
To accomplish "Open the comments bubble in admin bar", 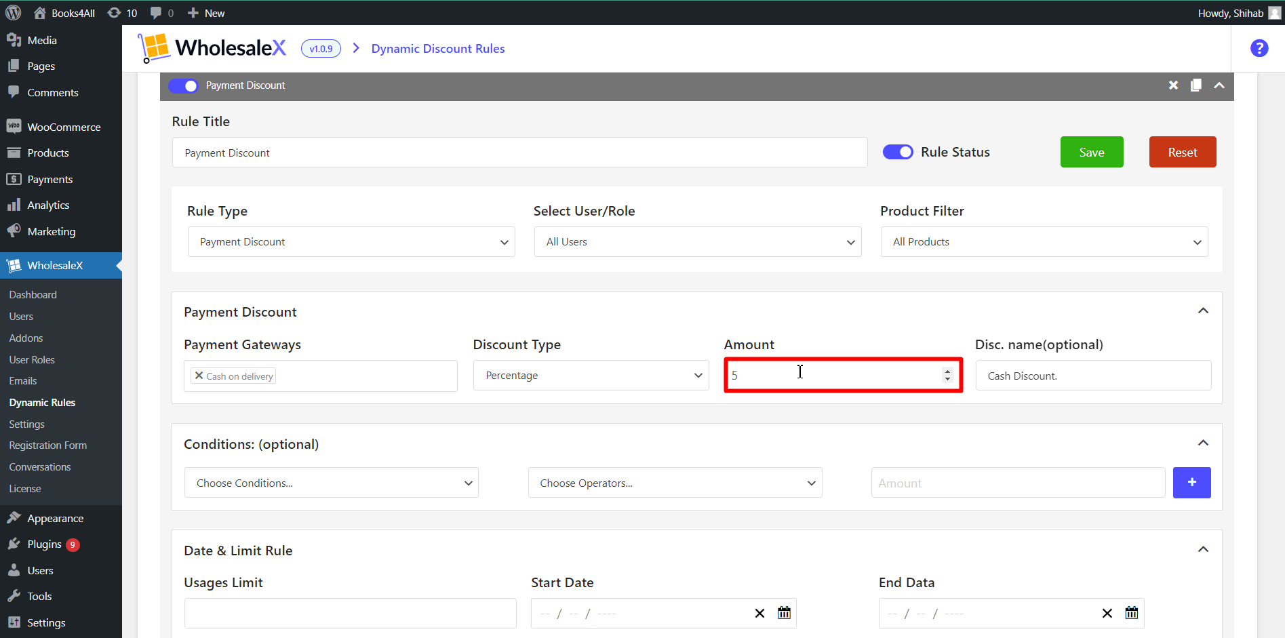I will (162, 13).
